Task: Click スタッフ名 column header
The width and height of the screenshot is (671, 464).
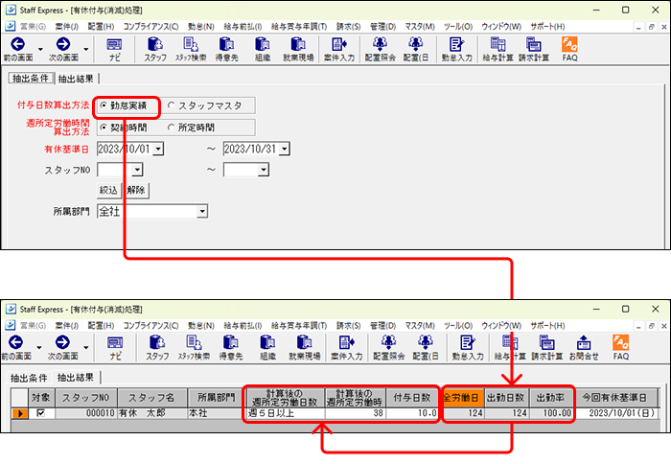Action: coord(151,398)
